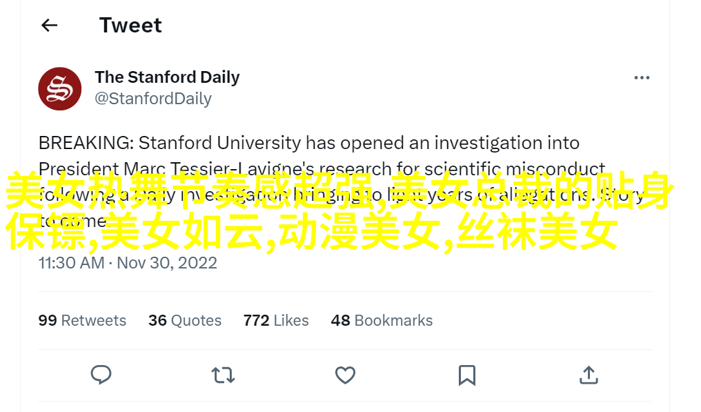View the 48 Bookmarks count

[x=382, y=320]
